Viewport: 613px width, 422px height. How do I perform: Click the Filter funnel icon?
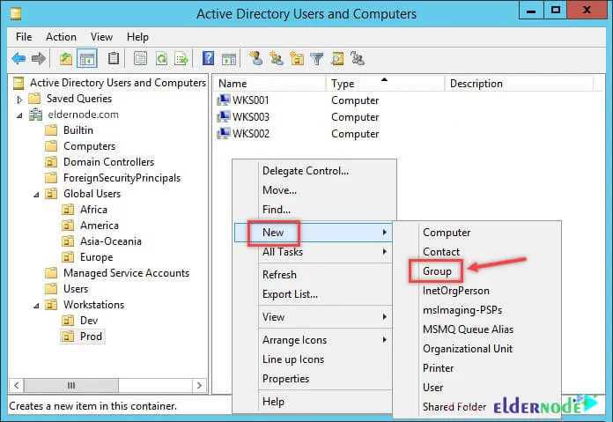click(317, 59)
